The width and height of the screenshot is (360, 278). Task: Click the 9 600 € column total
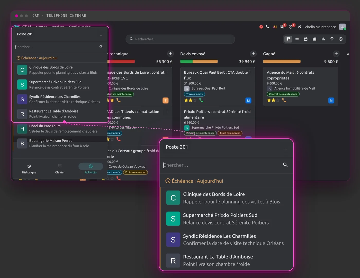[x=331, y=62]
